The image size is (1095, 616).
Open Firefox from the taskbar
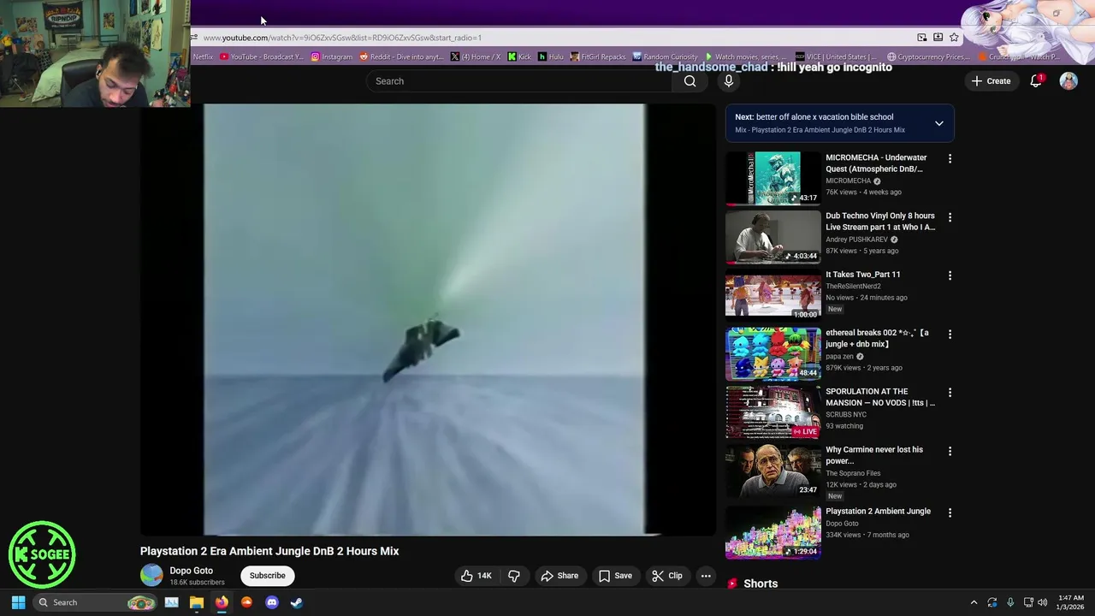[x=222, y=602]
